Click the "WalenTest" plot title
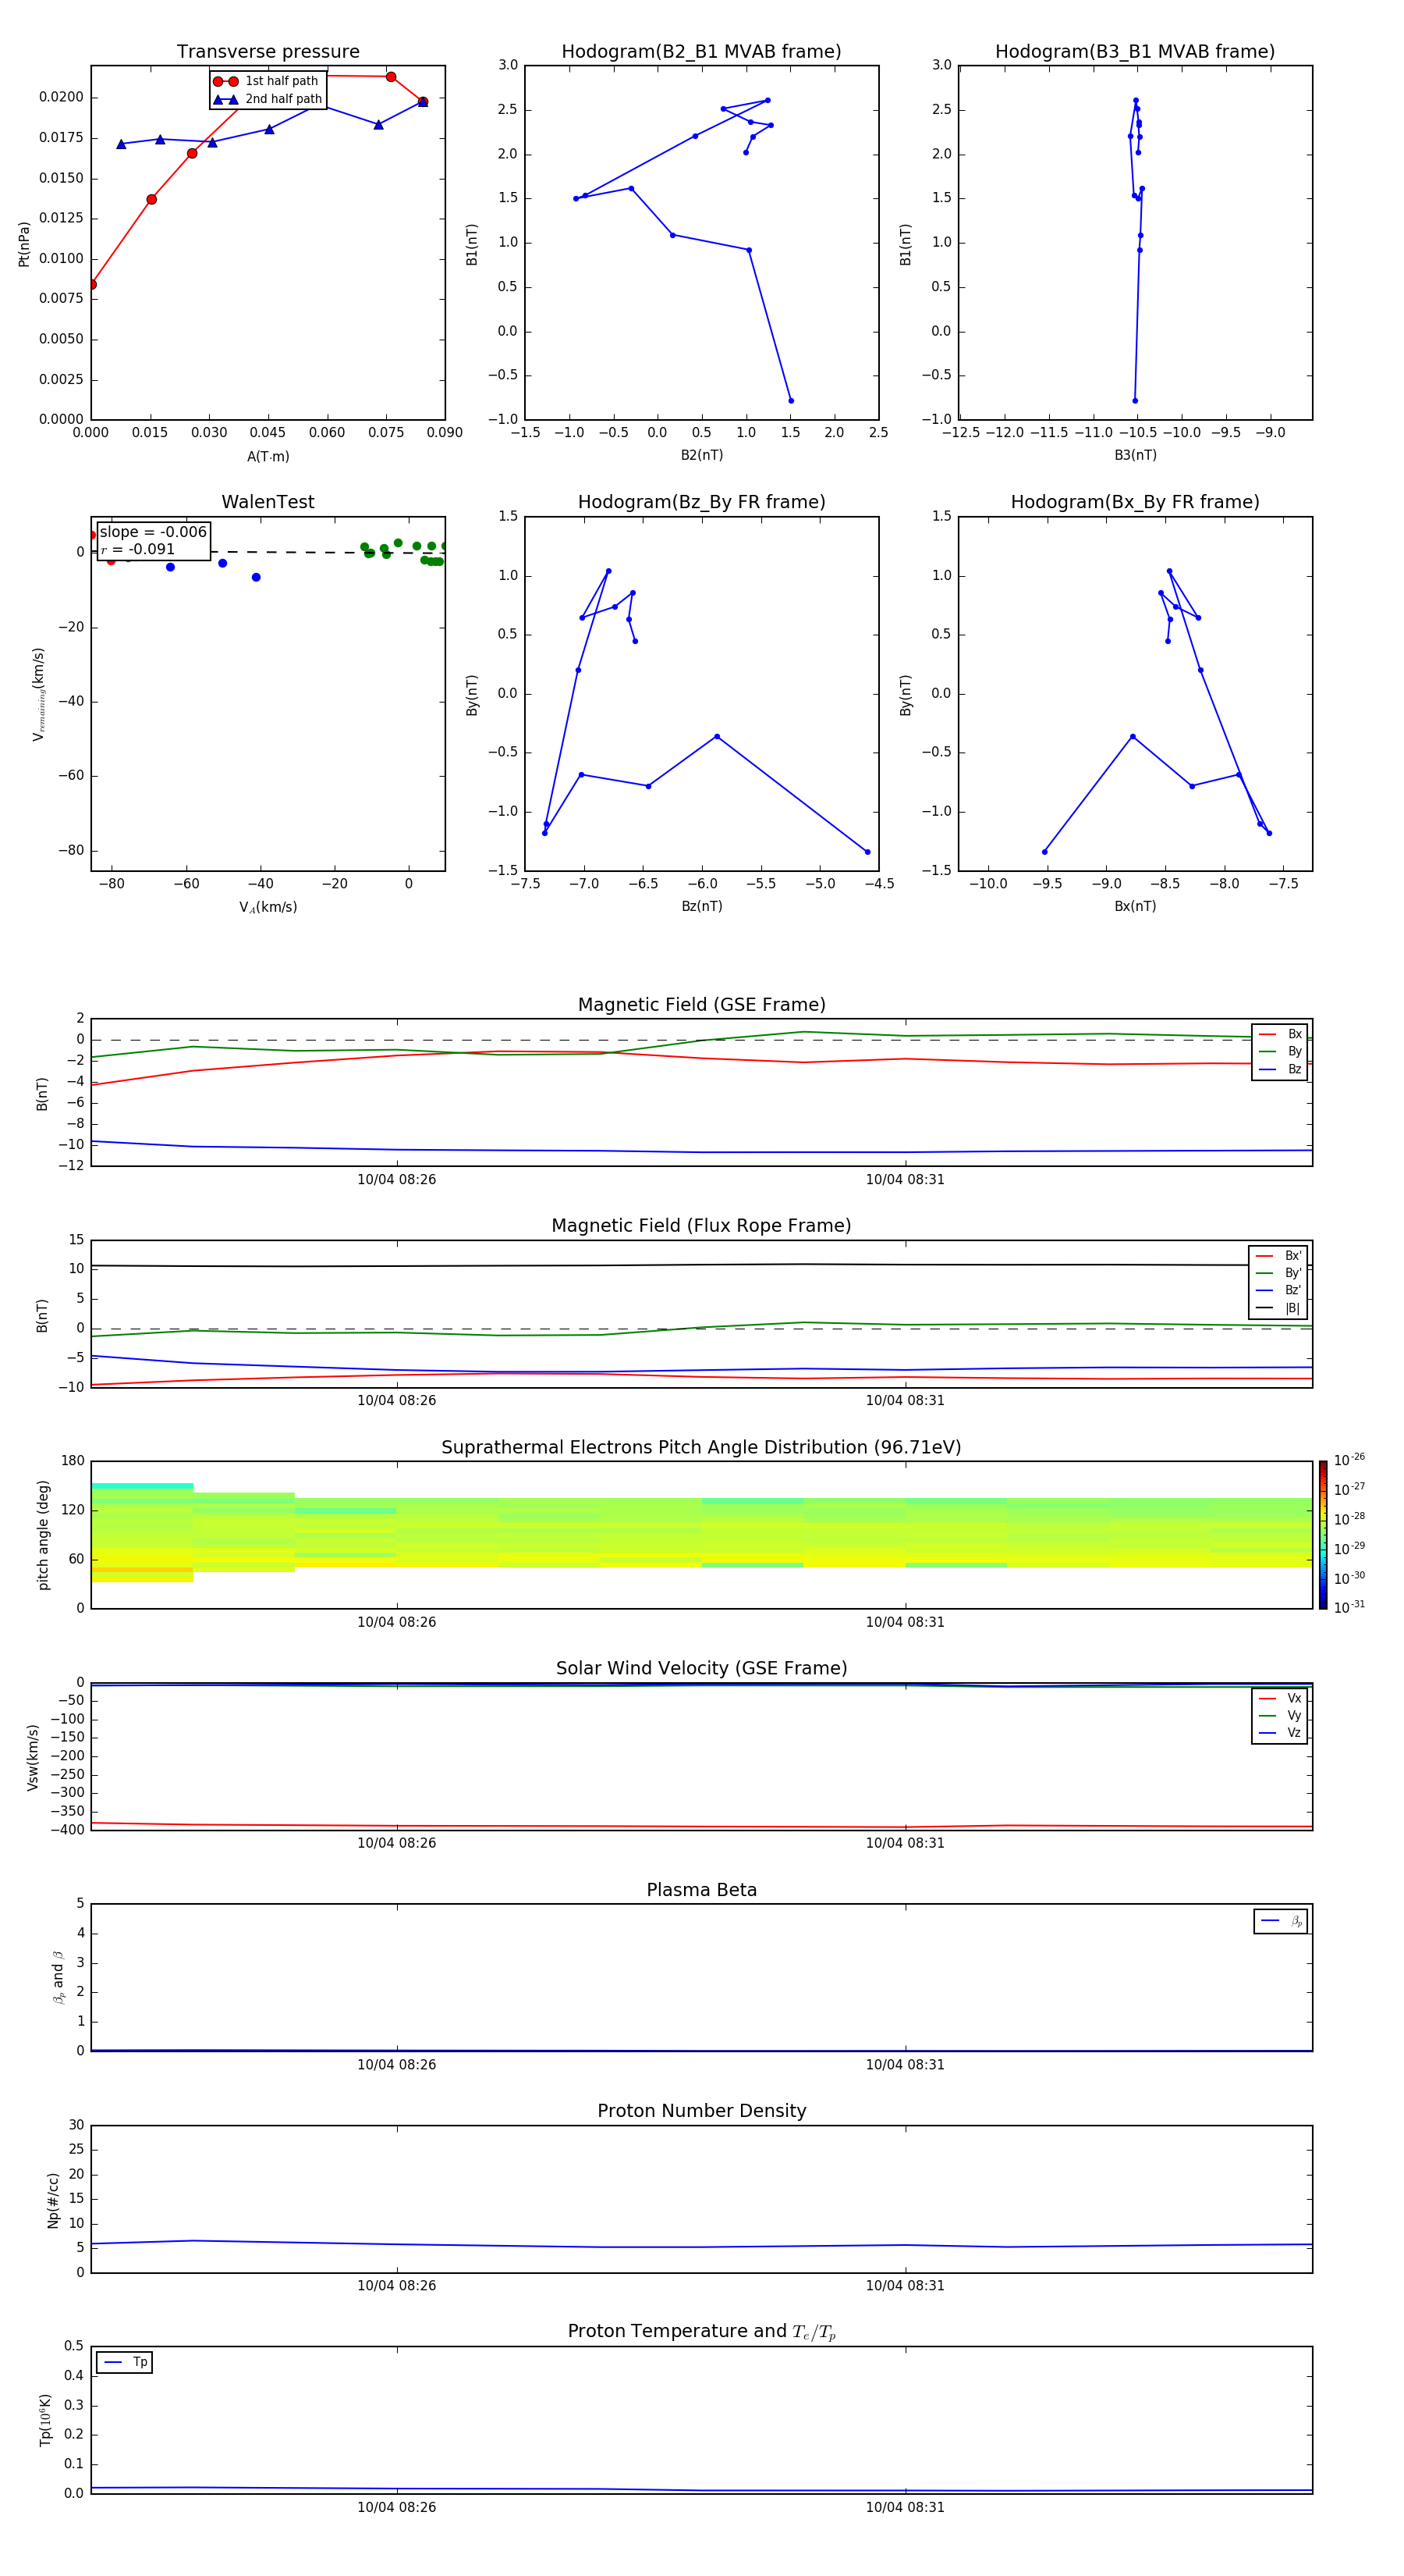Viewport: 1404px width, 2576px height. click(268, 502)
